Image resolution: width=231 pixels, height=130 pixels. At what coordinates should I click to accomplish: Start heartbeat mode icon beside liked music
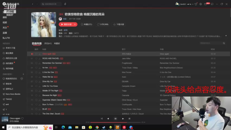pyautogui.click(x=22, y=79)
